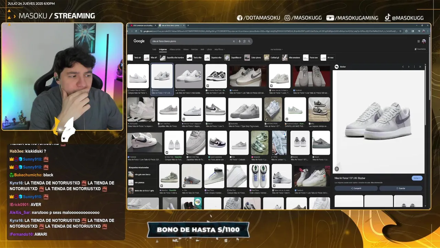
Task: Click the BONO DE HASTA S/1100 banner
Action: point(198,229)
